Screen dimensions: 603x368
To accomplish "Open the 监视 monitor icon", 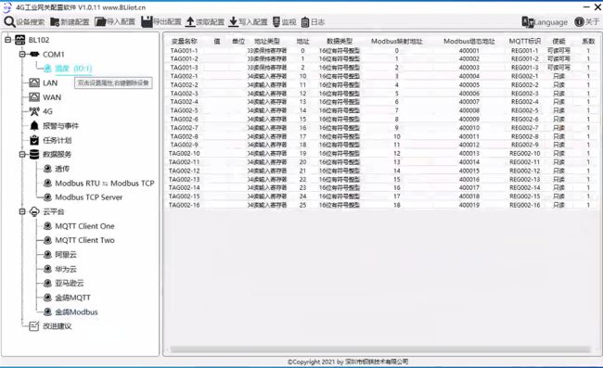I will 276,22.
